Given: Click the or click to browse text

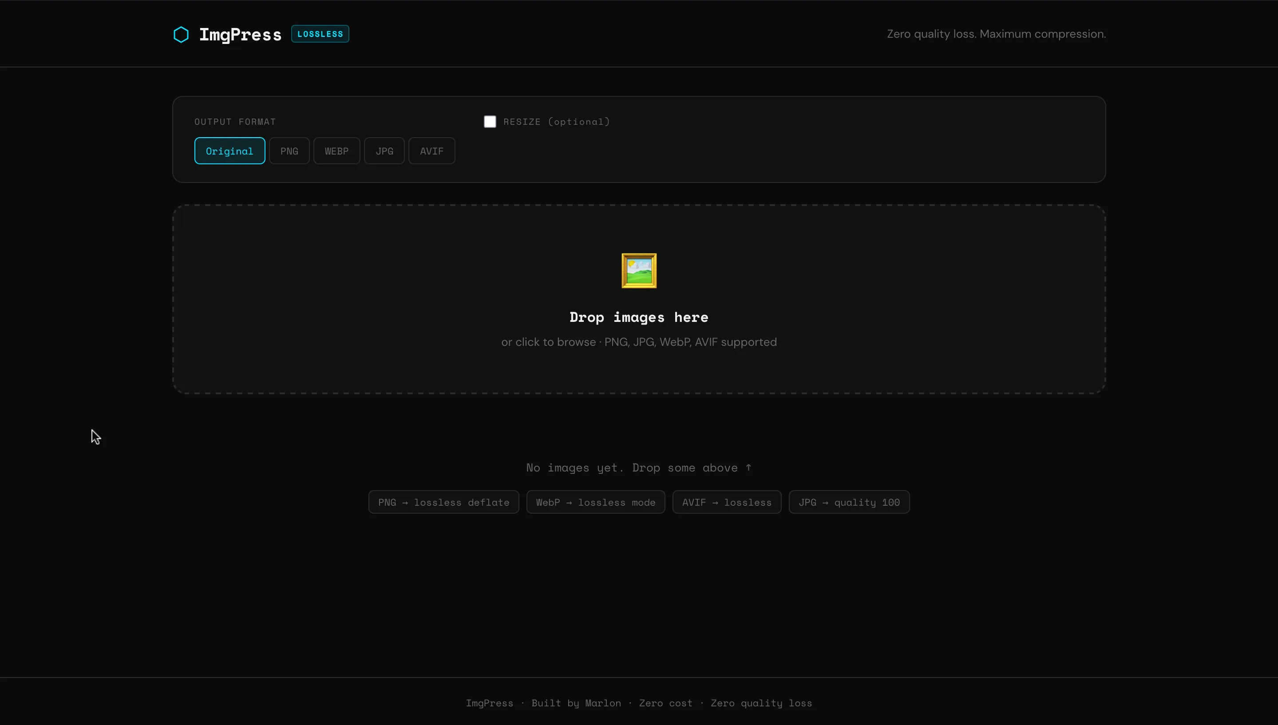Looking at the screenshot, I should [639, 342].
